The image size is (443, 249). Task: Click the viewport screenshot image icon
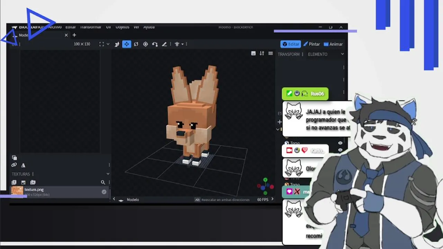point(253,53)
